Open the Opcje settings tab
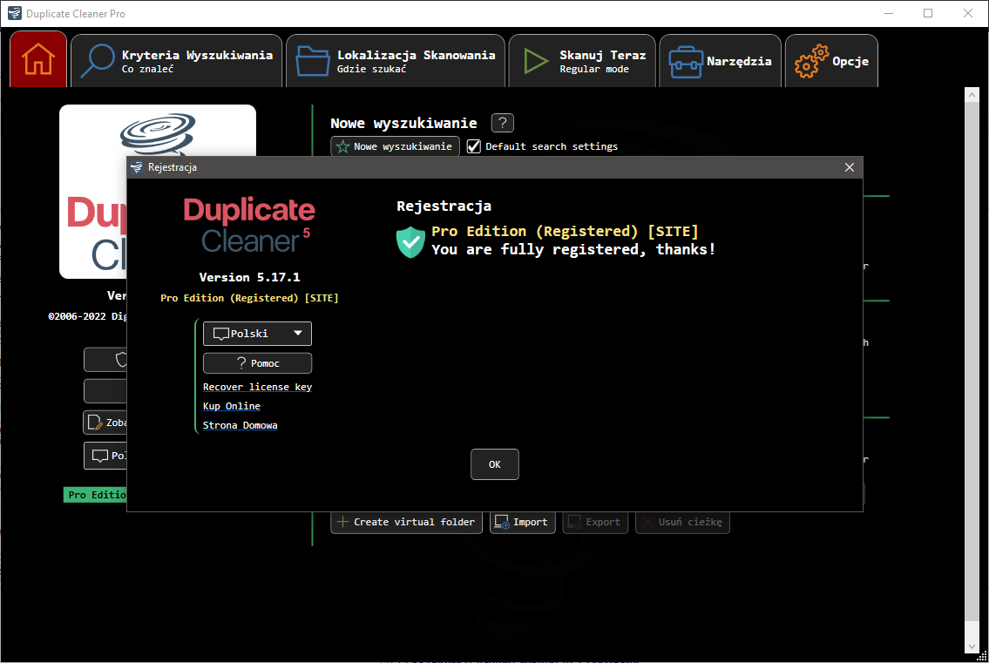Image resolution: width=989 pixels, height=663 pixels. pos(831,61)
